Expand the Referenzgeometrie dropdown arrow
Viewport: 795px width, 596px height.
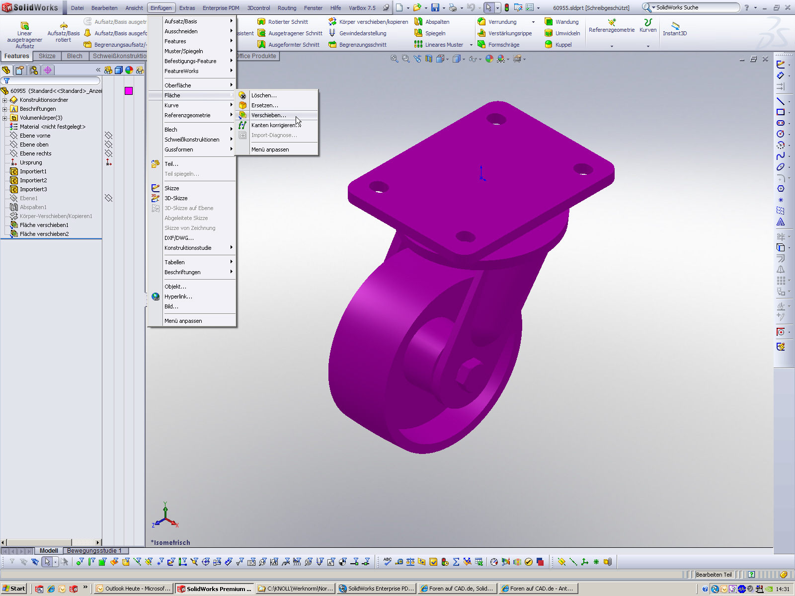[x=612, y=46]
